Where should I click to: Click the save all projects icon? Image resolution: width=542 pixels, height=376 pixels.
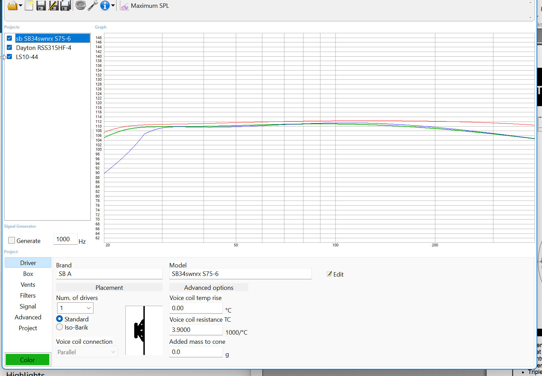click(65, 6)
